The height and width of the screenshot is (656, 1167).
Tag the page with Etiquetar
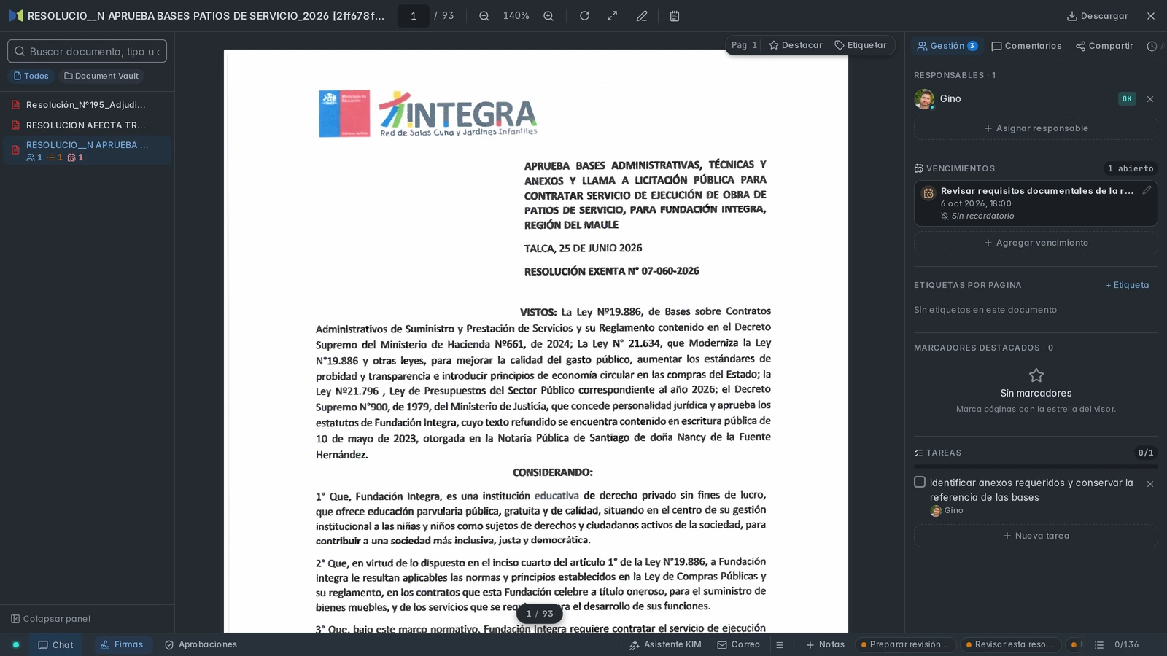pyautogui.click(x=861, y=45)
